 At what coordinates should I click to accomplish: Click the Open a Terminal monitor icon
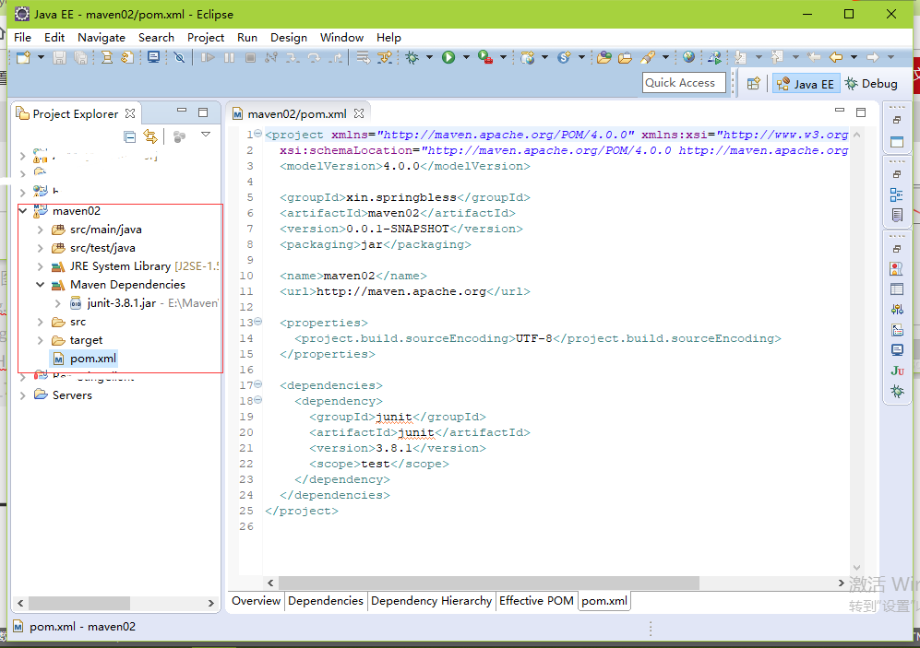pos(153,57)
